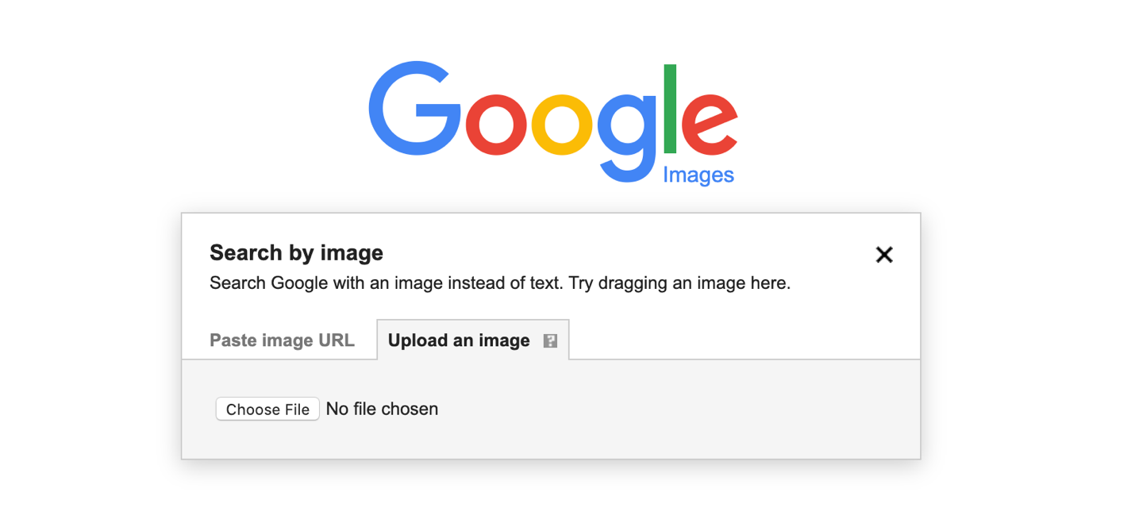Screen dimensions: 1135x523
Task: Click the Search by image heading
Action: [x=295, y=252]
